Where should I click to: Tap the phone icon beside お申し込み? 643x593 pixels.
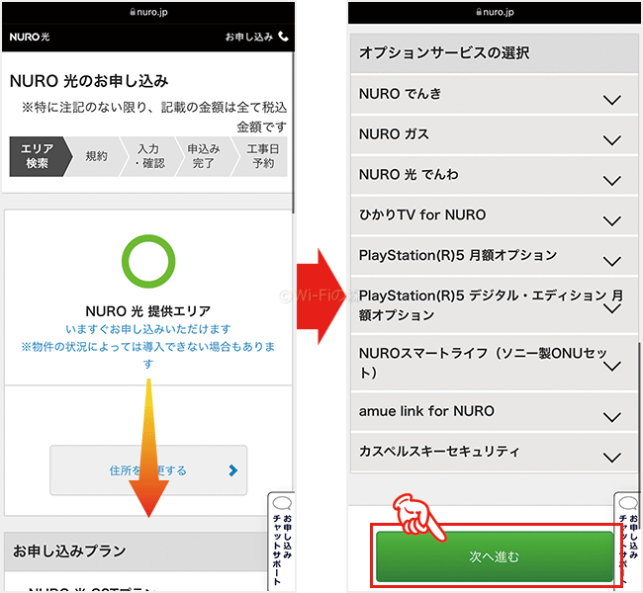283,37
